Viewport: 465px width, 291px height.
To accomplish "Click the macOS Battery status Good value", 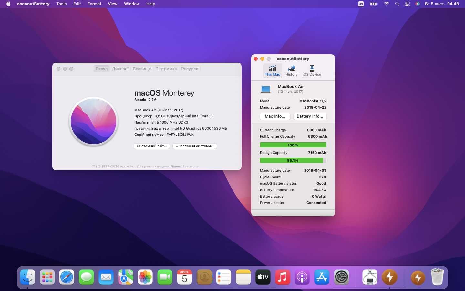I will [x=321, y=184].
